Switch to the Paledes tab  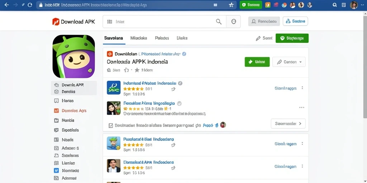pyautogui.click(x=162, y=38)
